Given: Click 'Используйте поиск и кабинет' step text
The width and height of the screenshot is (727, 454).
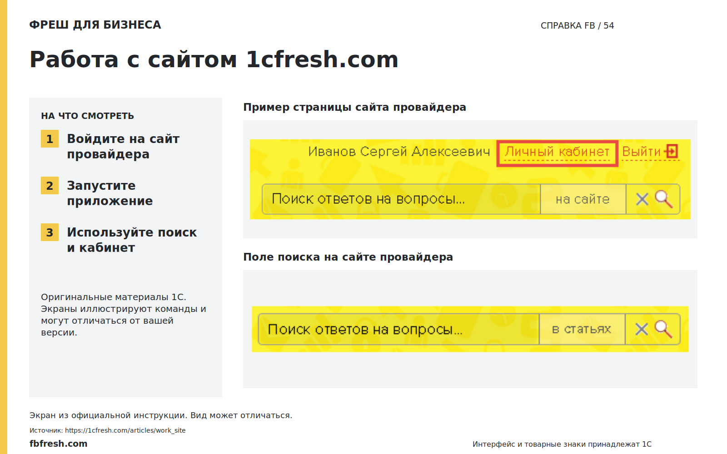Looking at the screenshot, I should click(132, 240).
